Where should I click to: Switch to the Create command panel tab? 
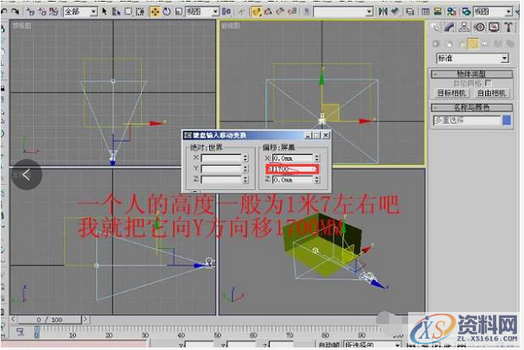pos(436,27)
